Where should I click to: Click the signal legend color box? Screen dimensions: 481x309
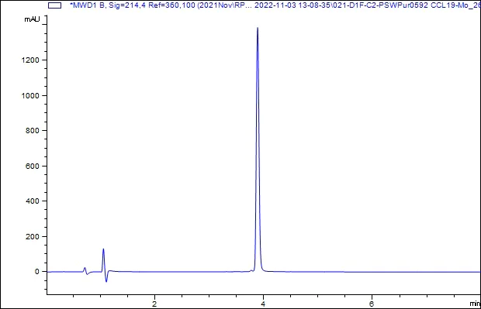(55, 5)
